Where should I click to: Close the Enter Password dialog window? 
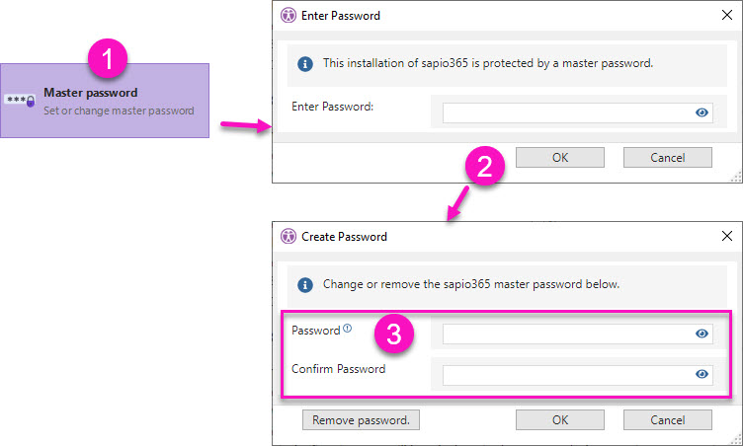[726, 16]
